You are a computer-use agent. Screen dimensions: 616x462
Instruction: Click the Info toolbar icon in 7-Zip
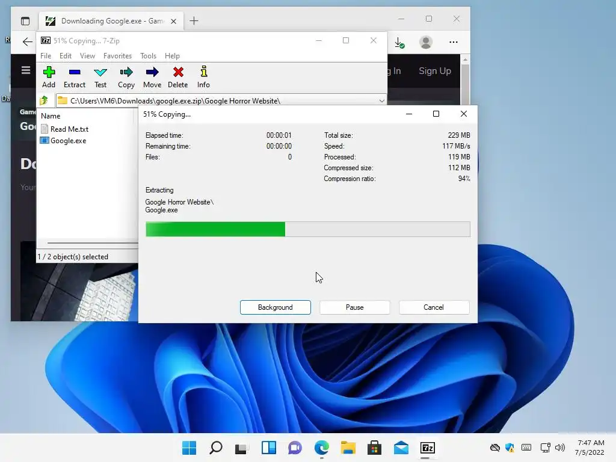203,77
